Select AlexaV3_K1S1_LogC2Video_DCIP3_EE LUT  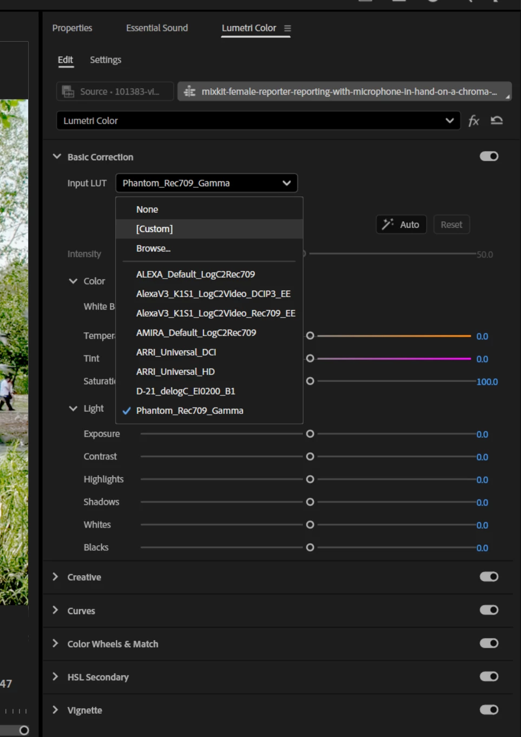coord(209,294)
